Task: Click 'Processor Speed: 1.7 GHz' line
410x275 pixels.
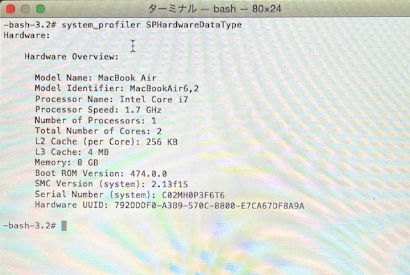Action: 98,109
